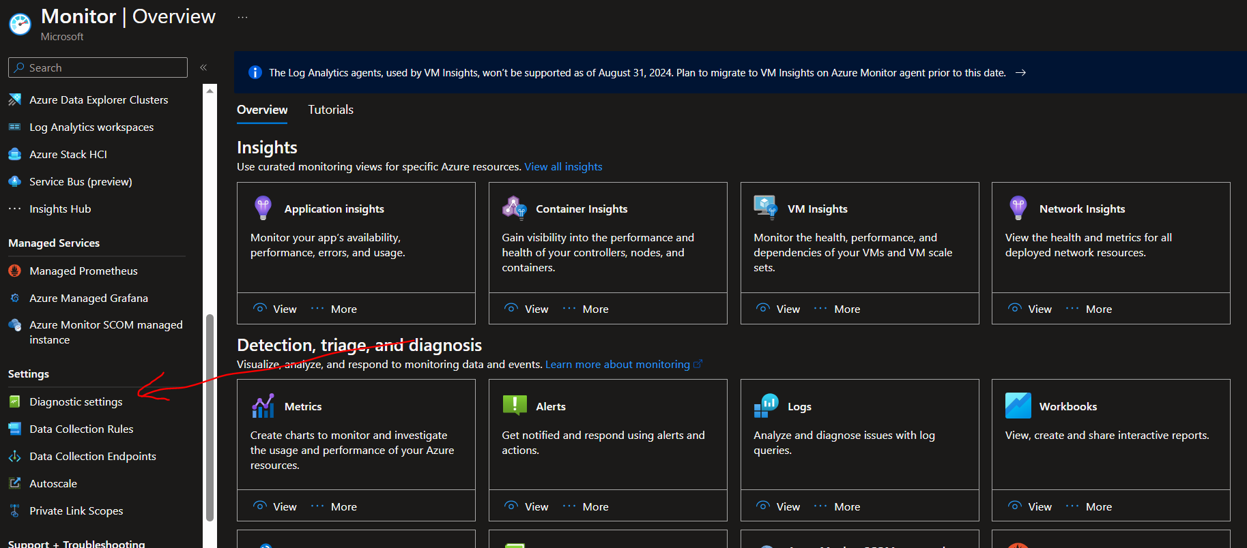View the Logs card

click(779, 506)
